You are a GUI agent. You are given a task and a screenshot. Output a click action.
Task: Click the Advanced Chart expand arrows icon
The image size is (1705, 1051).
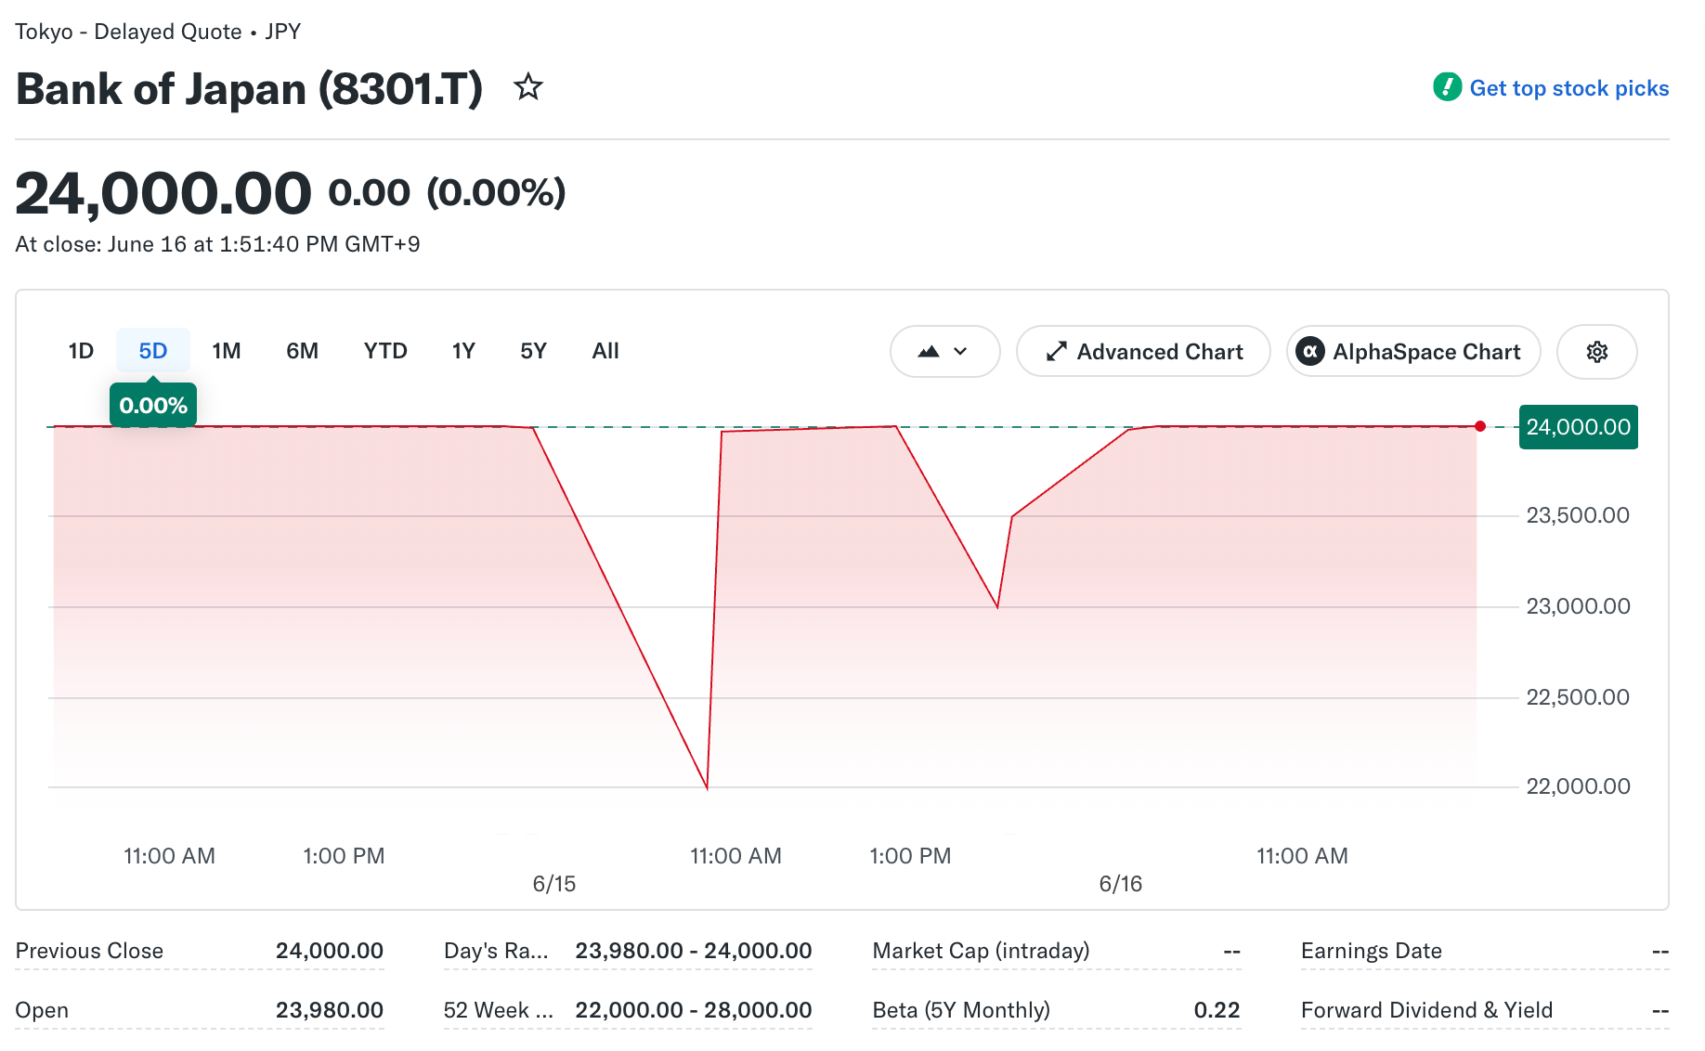tap(1056, 352)
